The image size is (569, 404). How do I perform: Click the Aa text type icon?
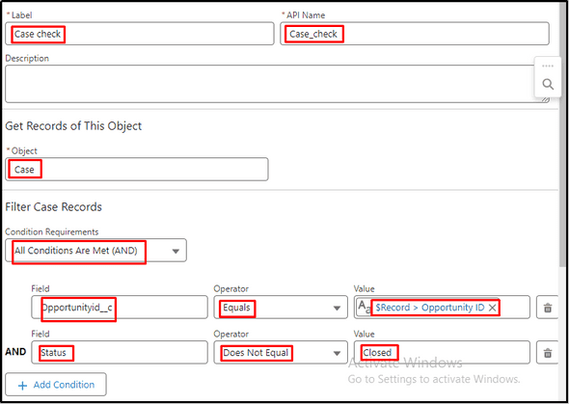pos(364,308)
